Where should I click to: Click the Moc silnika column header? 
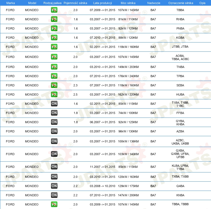click(x=128, y=3)
